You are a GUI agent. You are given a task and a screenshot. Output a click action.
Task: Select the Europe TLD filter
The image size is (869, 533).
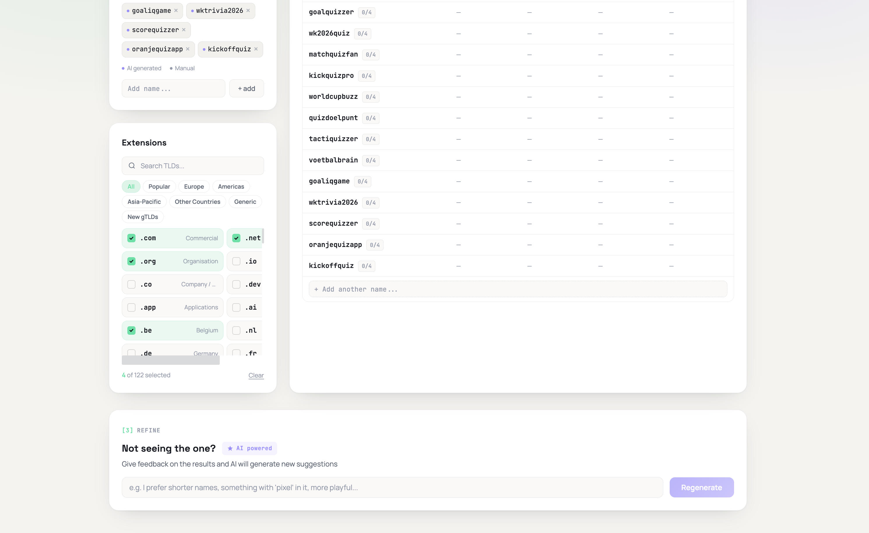pyautogui.click(x=194, y=187)
